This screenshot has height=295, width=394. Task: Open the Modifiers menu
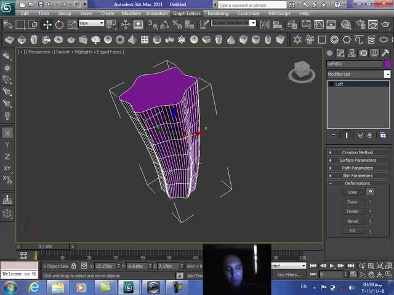(x=131, y=13)
